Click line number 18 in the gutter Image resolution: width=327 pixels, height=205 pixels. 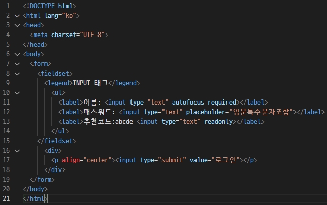(6, 169)
